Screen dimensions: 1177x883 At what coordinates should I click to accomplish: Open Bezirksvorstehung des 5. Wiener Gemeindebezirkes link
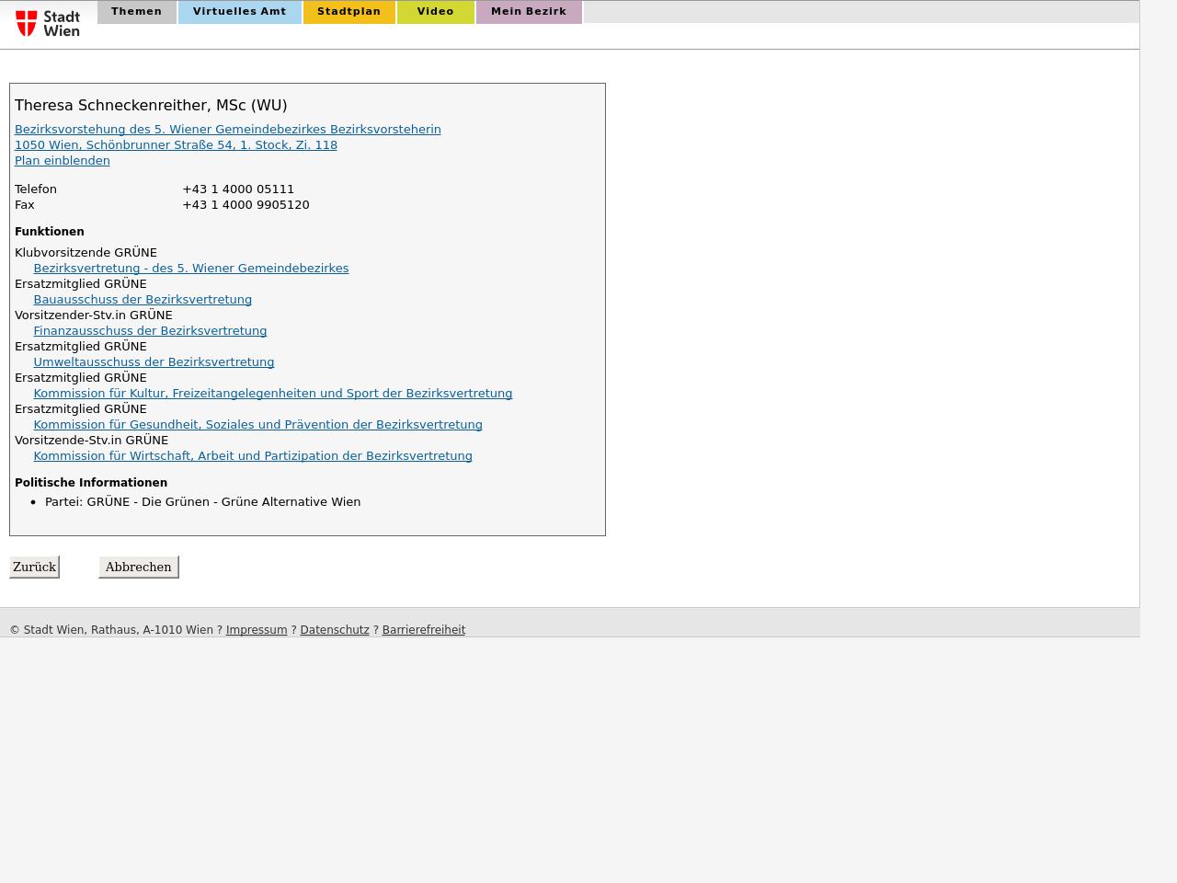227,130
